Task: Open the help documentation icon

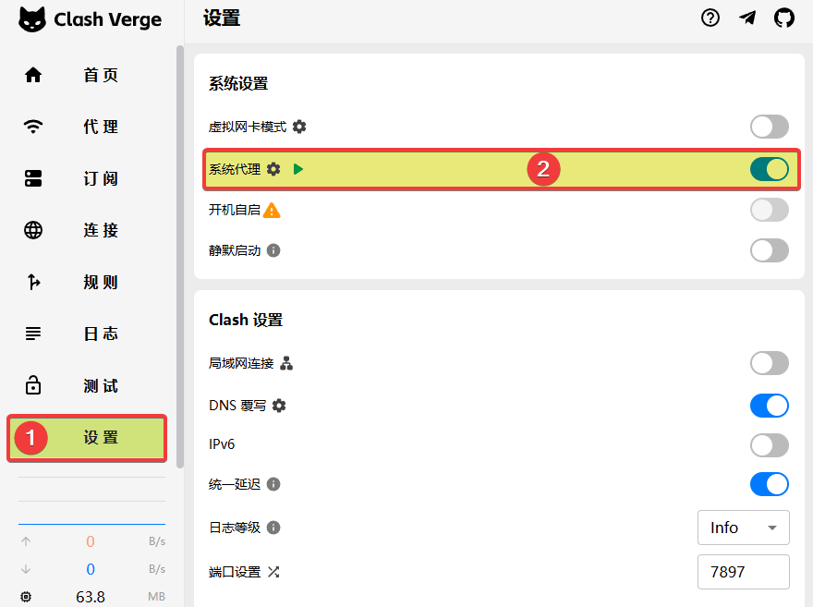Action: [710, 18]
